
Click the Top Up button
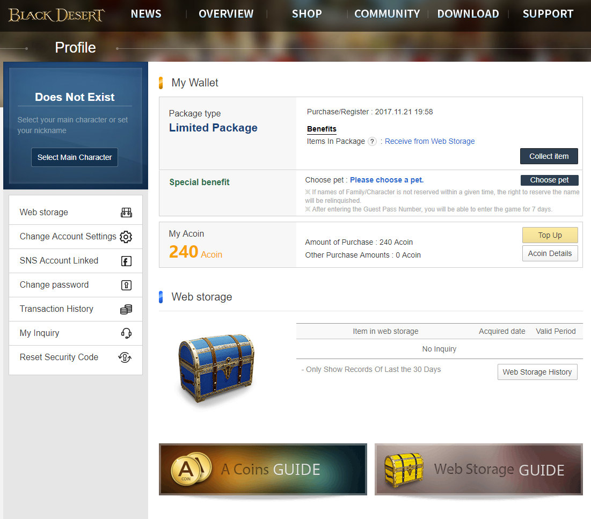[x=550, y=235]
